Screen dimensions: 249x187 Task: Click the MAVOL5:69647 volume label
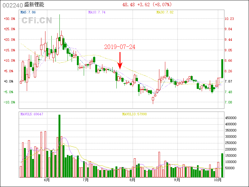pos(32,114)
